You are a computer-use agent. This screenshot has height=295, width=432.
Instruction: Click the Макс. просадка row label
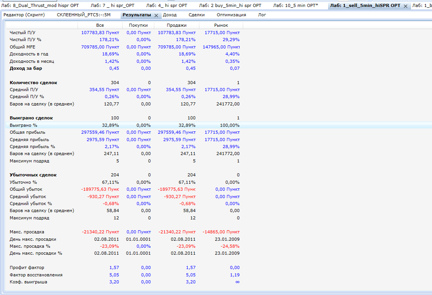(27, 232)
